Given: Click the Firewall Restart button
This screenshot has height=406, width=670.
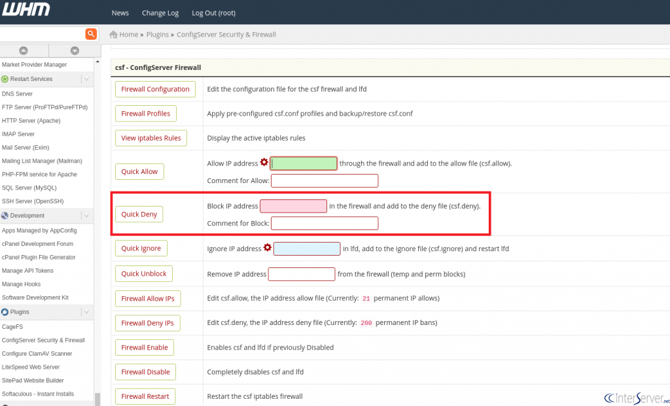Looking at the screenshot, I should [145, 396].
